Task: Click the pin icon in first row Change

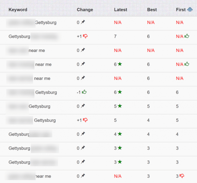Action: click(83, 22)
